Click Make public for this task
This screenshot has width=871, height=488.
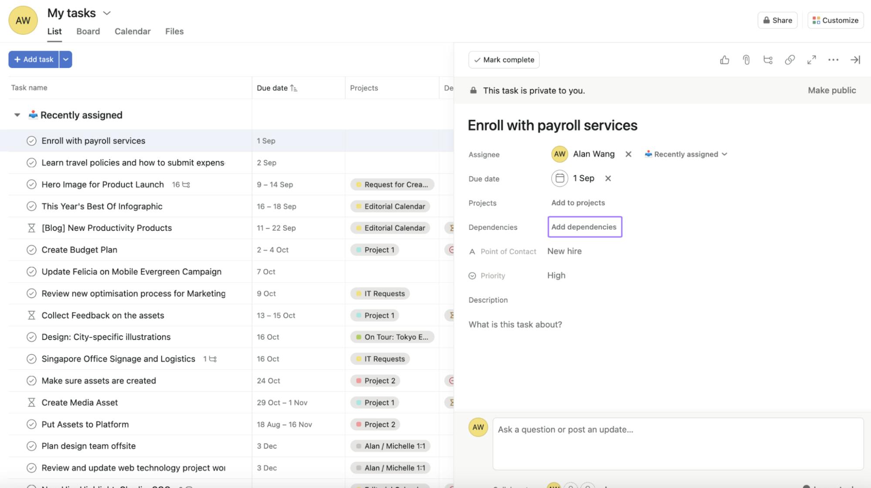pyautogui.click(x=831, y=90)
